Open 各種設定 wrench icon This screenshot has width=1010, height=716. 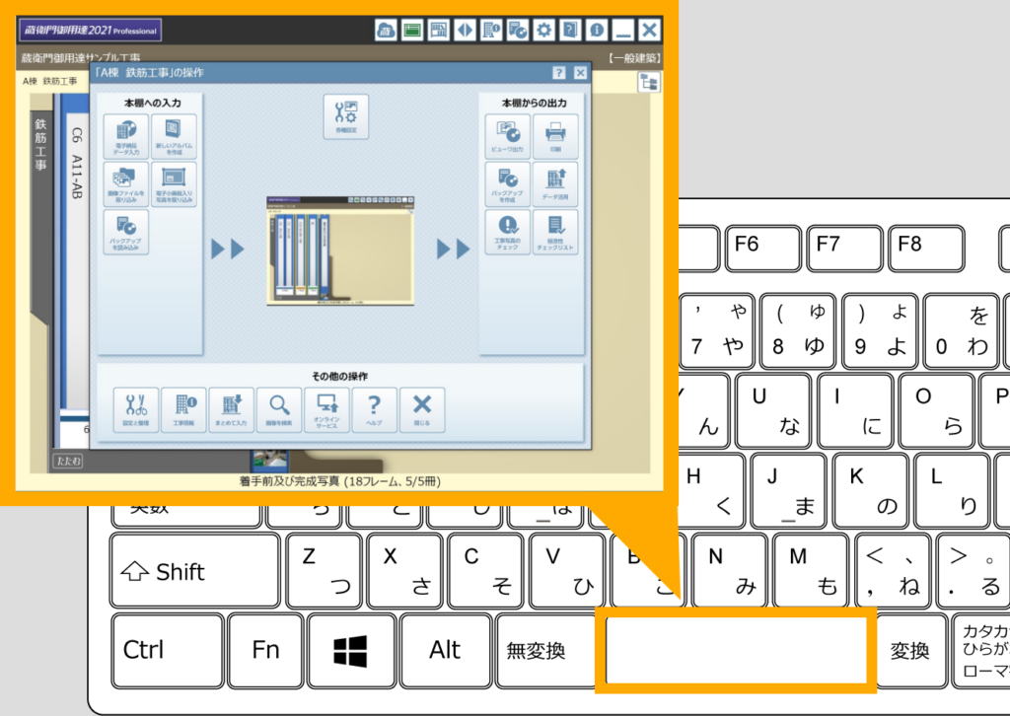click(345, 116)
